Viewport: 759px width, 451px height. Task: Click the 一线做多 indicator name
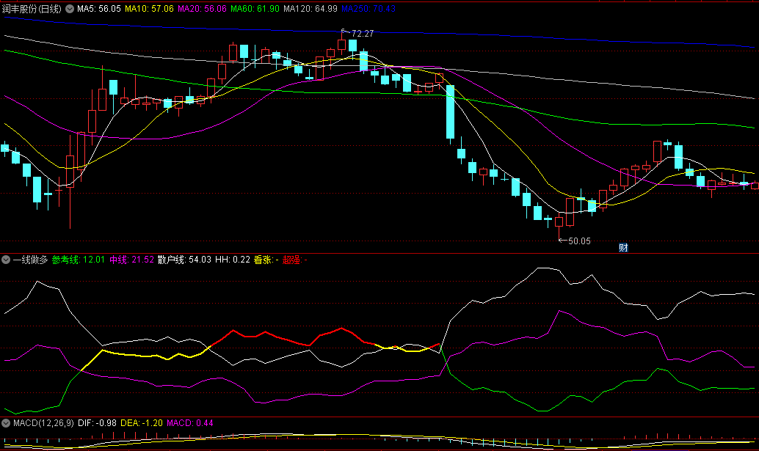tap(31, 260)
